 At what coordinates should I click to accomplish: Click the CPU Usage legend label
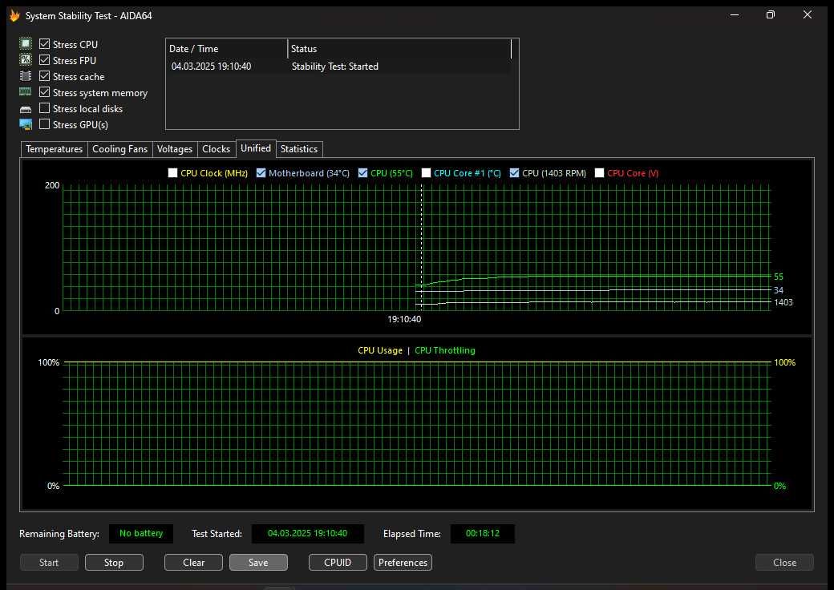pos(380,350)
